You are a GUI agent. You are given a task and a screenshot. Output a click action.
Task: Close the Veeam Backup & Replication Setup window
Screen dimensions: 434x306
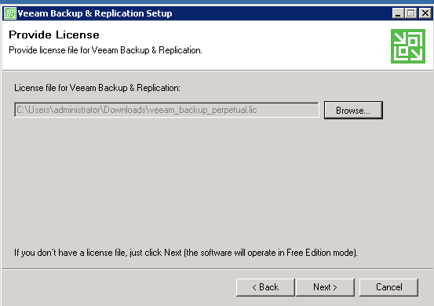click(425, 13)
